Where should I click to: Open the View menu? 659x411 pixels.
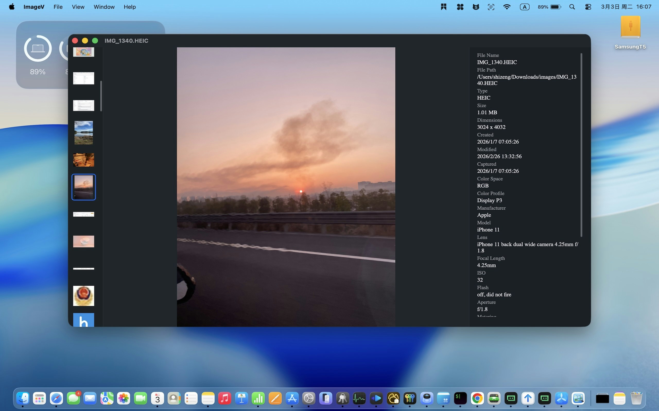coord(78,7)
